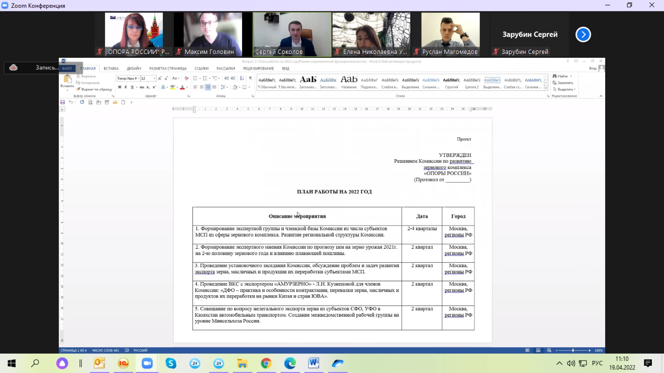The image size is (664, 373).
Task: Apply the Цитата 2 style
Action: (472, 83)
